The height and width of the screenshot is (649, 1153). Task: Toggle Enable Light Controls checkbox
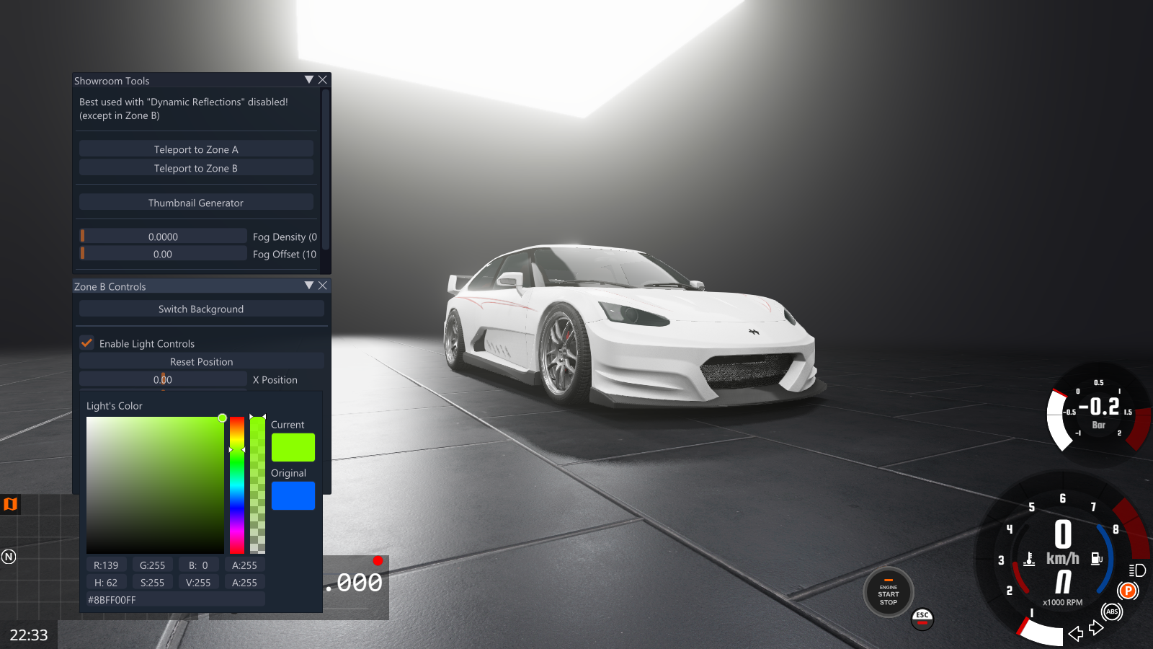click(87, 343)
